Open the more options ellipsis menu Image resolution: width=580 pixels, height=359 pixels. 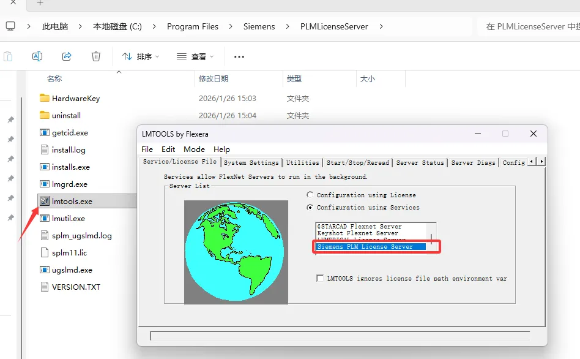pyautogui.click(x=239, y=57)
